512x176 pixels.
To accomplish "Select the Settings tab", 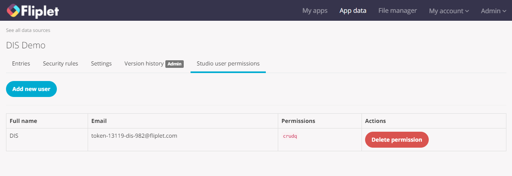I will click(101, 63).
